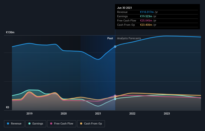The width and height of the screenshot is (205, 131).
Task: Select the 2021 x-axis label
Action: (x=98, y=113)
